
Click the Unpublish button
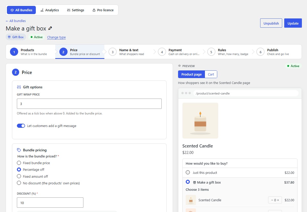tap(271, 23)
